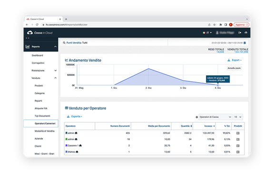Screen dimensions: 274x172
Task: Click the Annulla zoom button
Action: pos(234,68)
